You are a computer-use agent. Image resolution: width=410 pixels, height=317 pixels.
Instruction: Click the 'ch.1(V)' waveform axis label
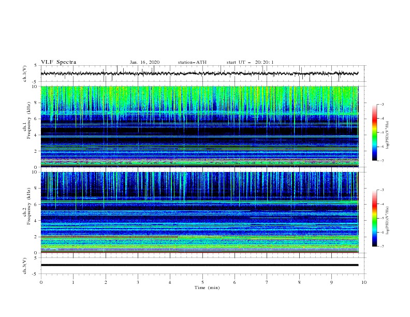tap(25, 74)
